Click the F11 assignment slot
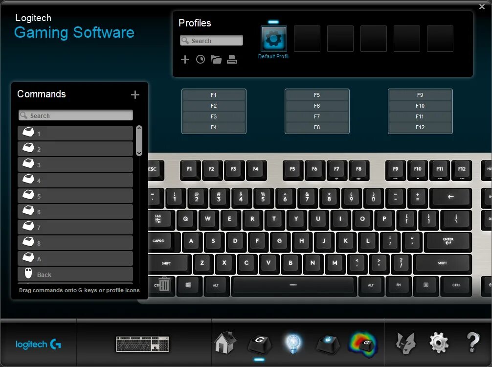The width and height of the screenshot is (492, 367). [x=420, y=116]
